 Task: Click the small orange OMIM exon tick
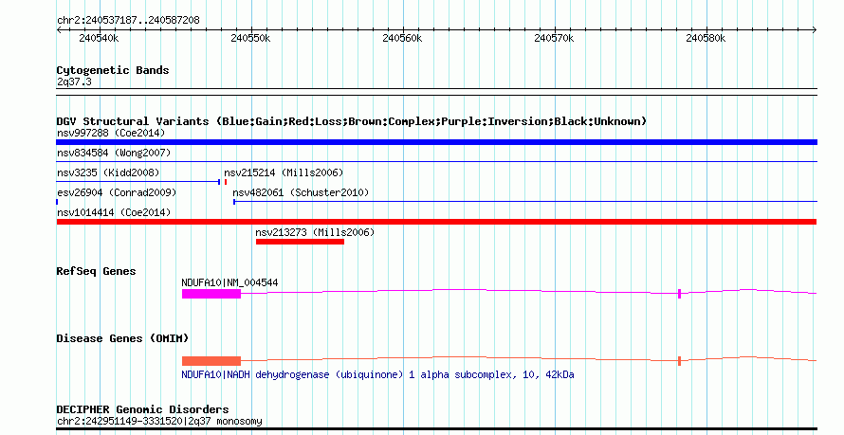tap(679, 361)
